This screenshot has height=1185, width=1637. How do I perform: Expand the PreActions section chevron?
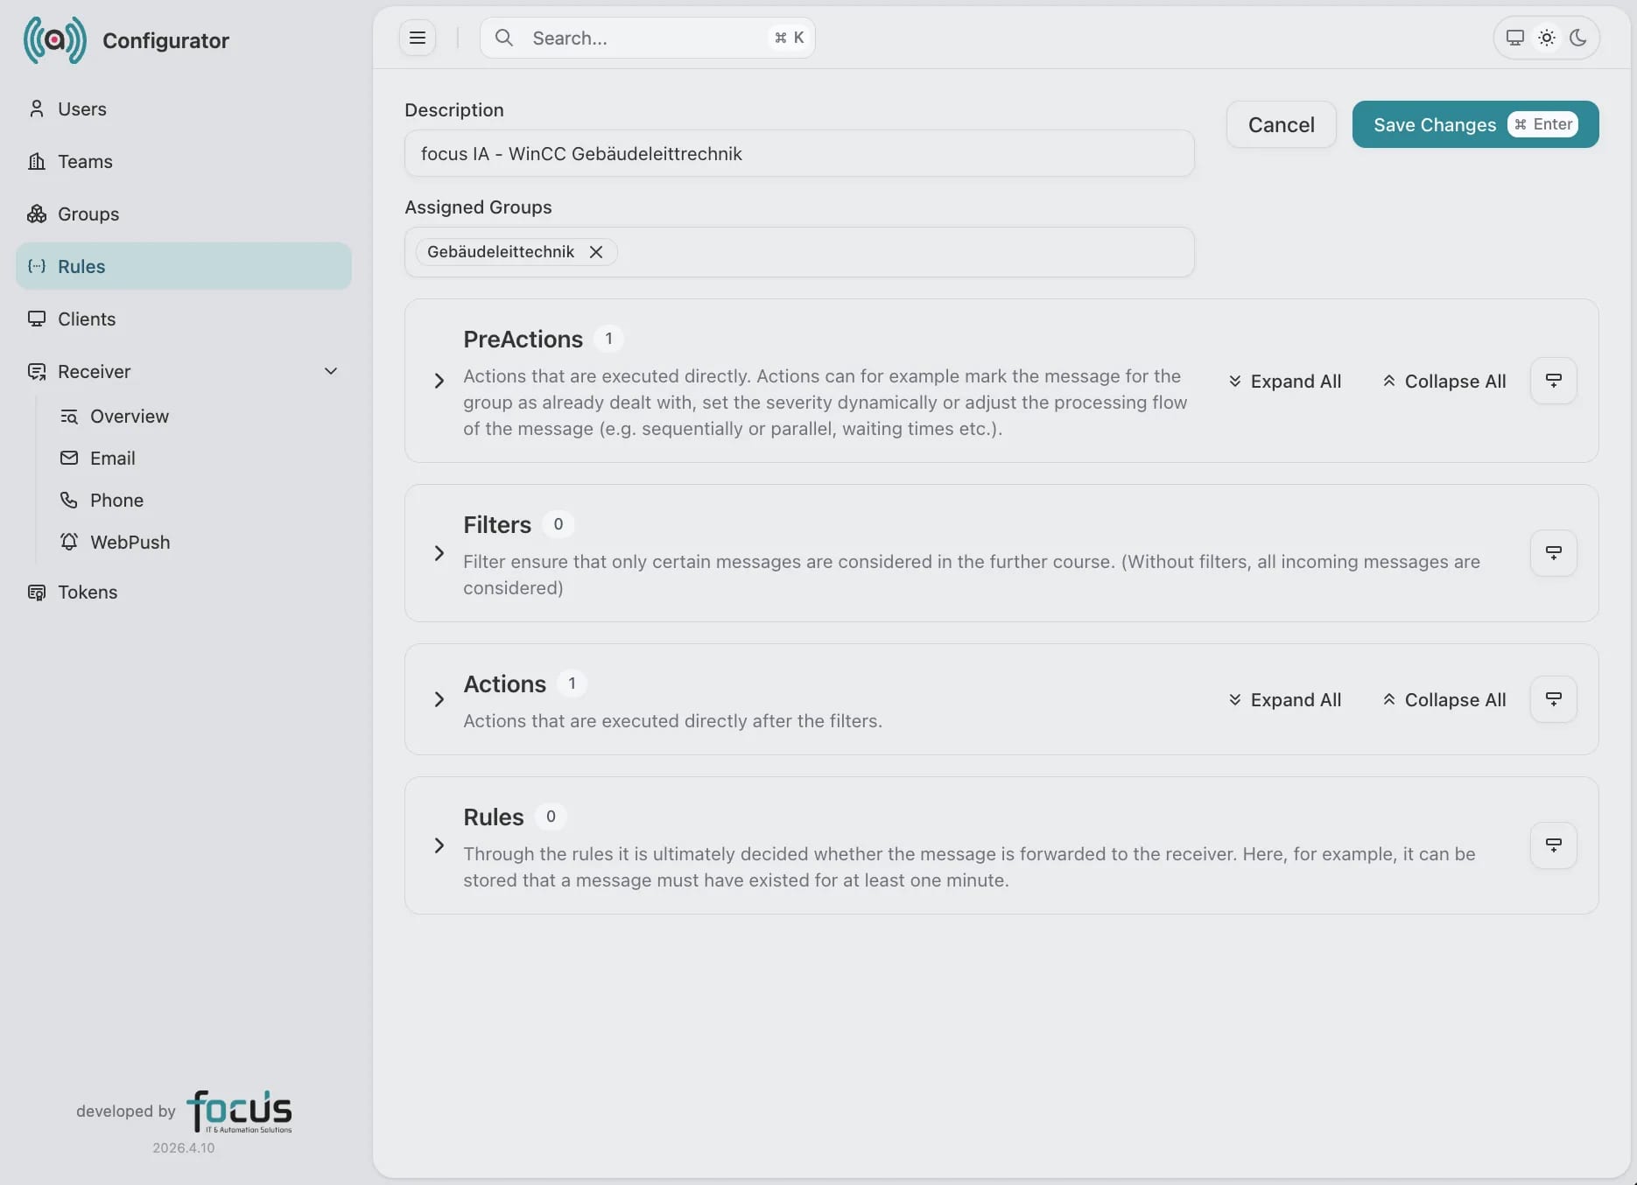click(x=439, y=381)
